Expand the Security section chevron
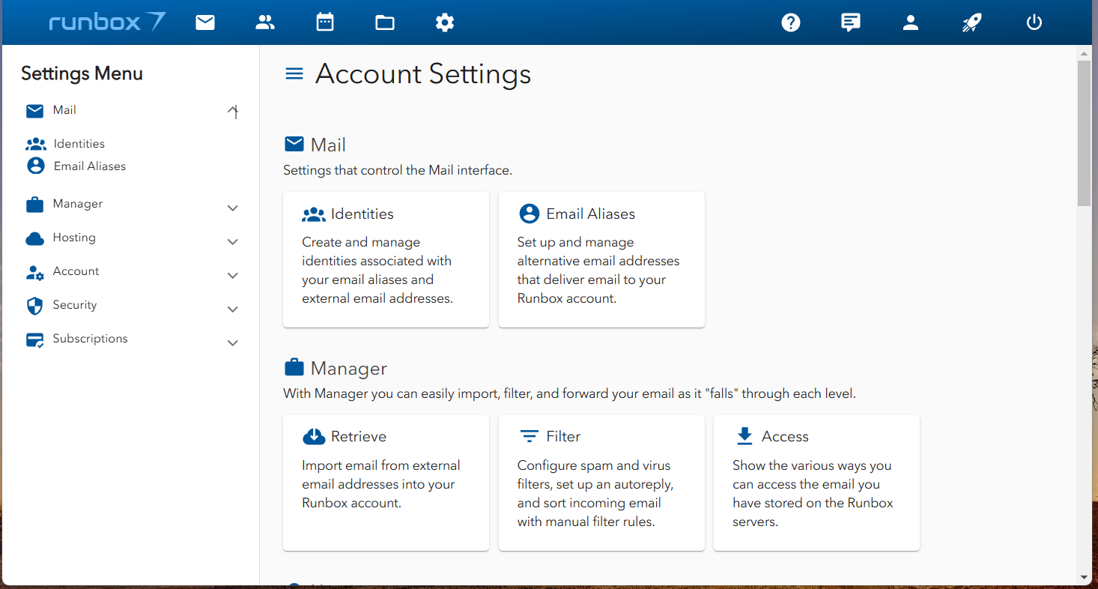The height and width of the screenshot is (589, 1098). pos(233,309)
